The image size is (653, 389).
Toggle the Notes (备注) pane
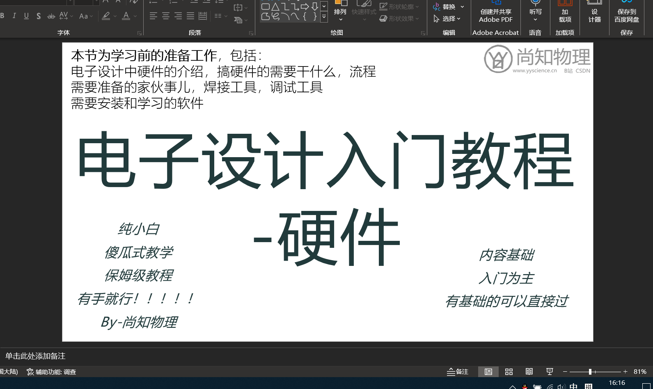pos(458,372)
